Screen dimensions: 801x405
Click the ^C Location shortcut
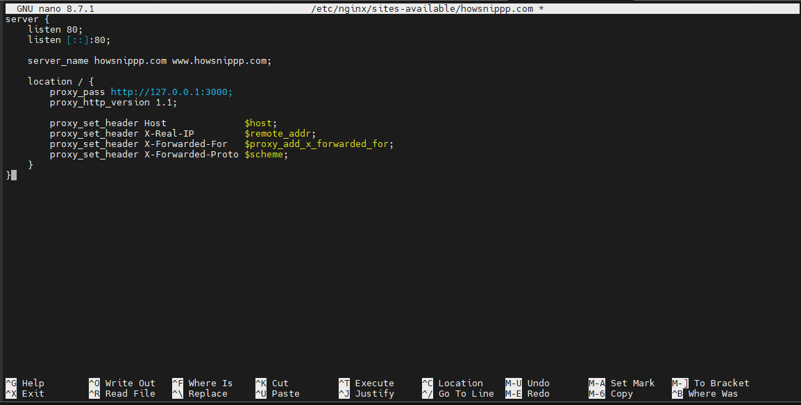click(452, 383)
